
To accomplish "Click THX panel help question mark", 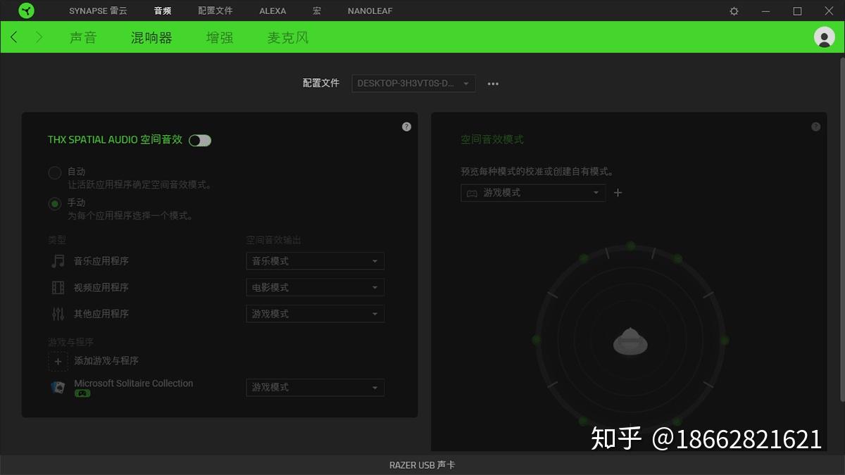I will [x=406, y=127].
